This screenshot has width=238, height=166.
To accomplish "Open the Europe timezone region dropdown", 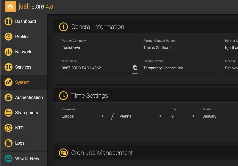I will point(84,117).
